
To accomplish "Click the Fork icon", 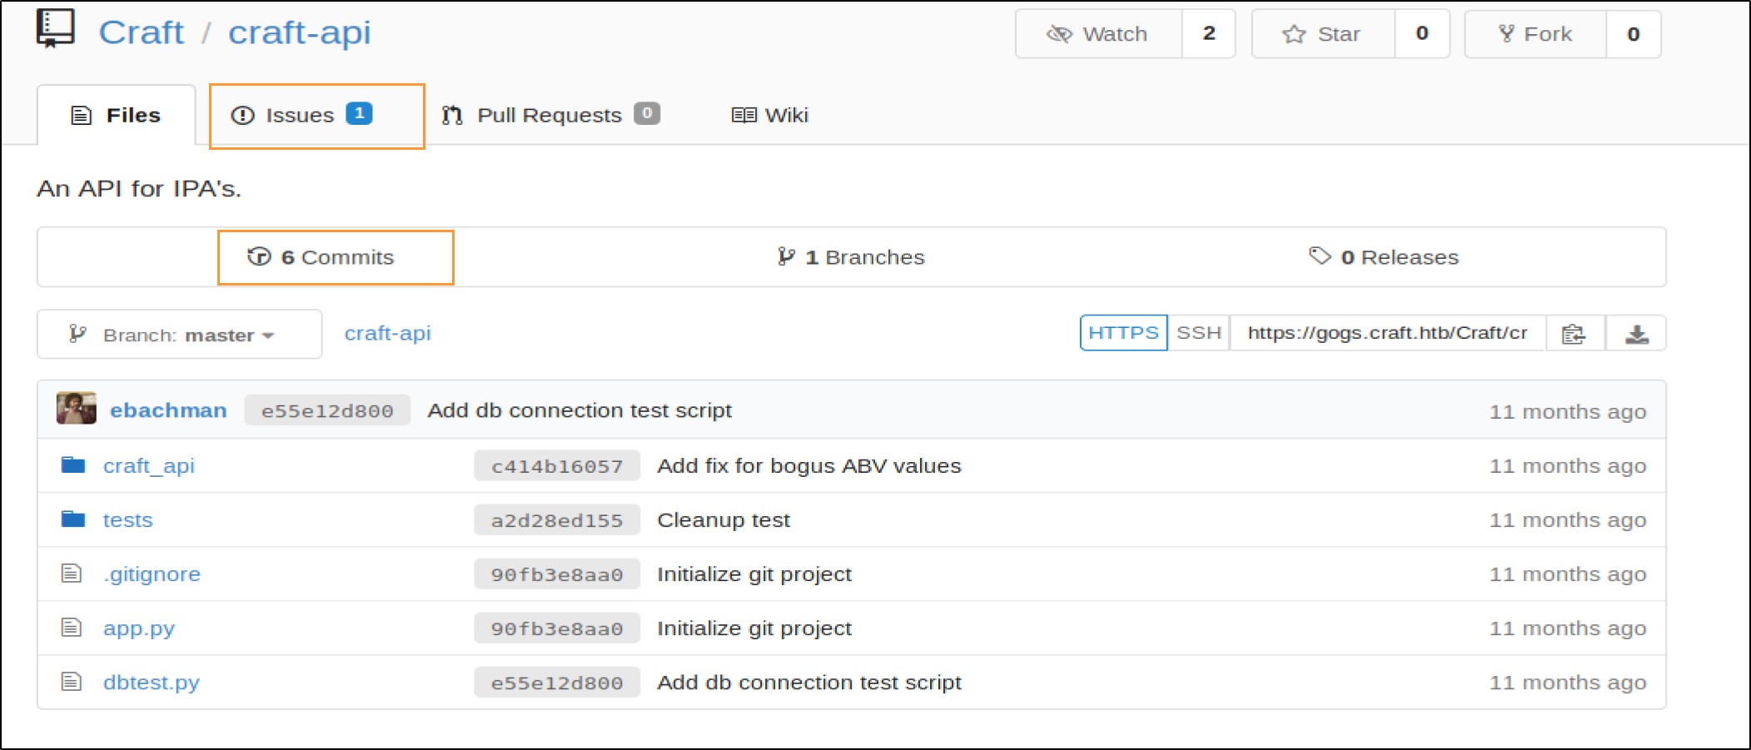I will point(1506,33).
